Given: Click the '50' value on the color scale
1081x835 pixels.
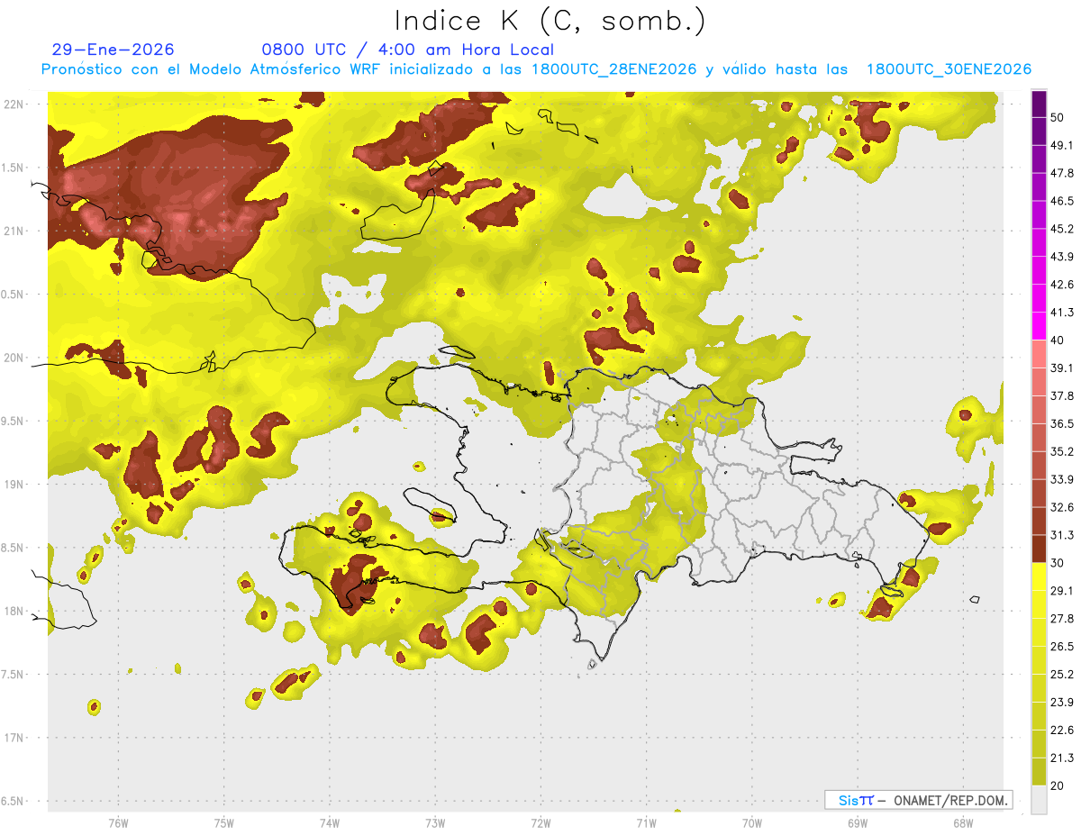Looking at the screenshot, I should tap(1058, 117).
